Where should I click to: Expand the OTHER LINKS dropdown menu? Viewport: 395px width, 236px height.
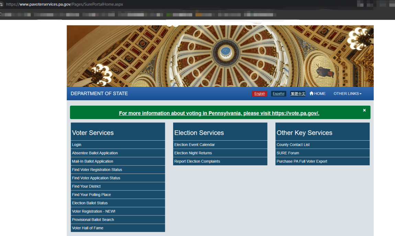347,94
